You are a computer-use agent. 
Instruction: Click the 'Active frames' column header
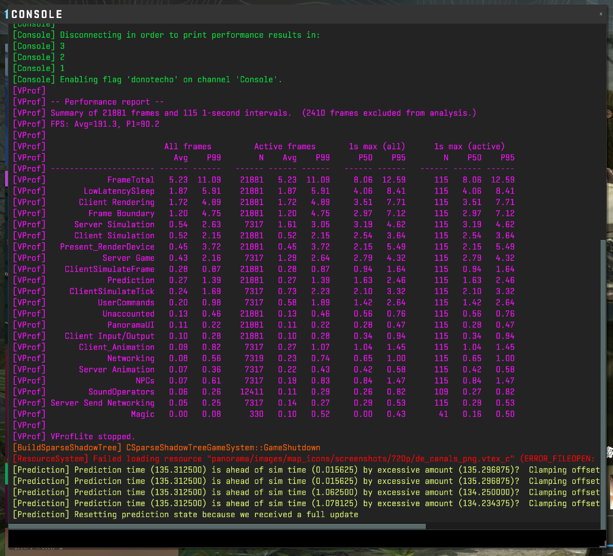285,146
